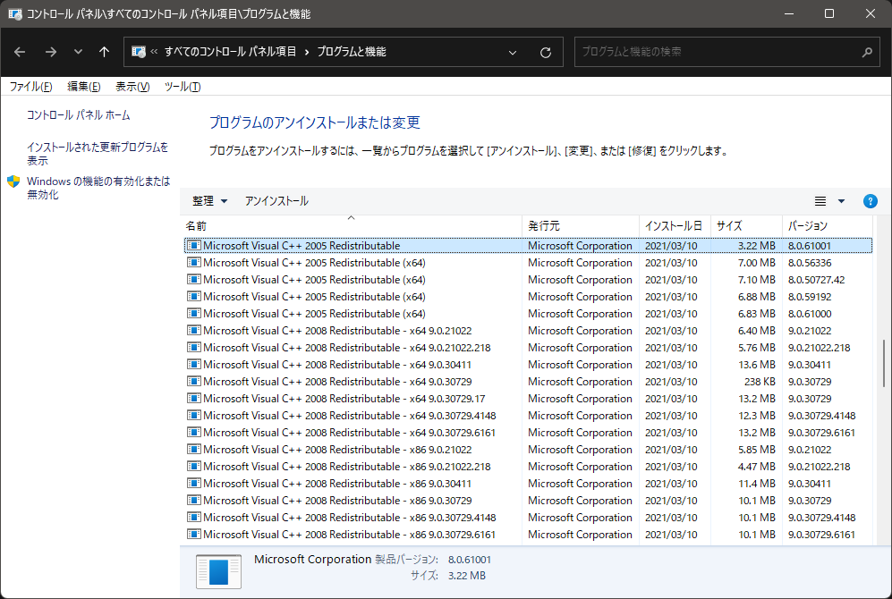Viewport: 892px width, 599px height.
Task: Open the 表示(V) menu
Action: click(132, 87)
